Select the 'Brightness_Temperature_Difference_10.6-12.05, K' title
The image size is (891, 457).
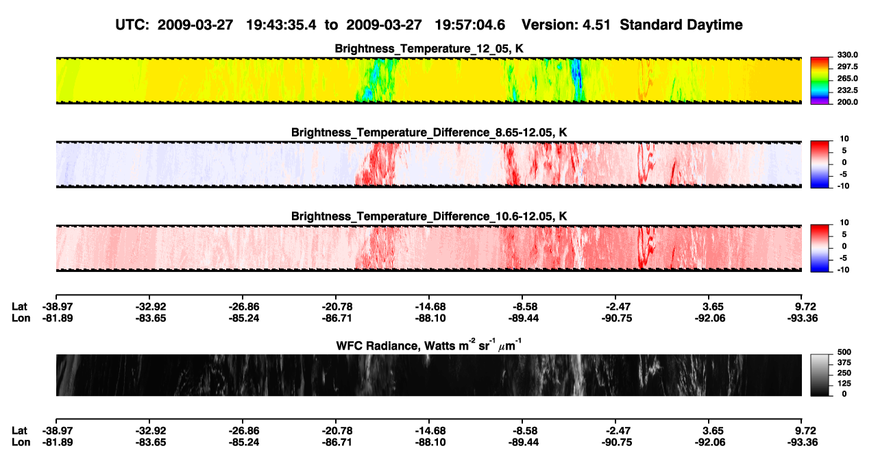coord(428,217)
